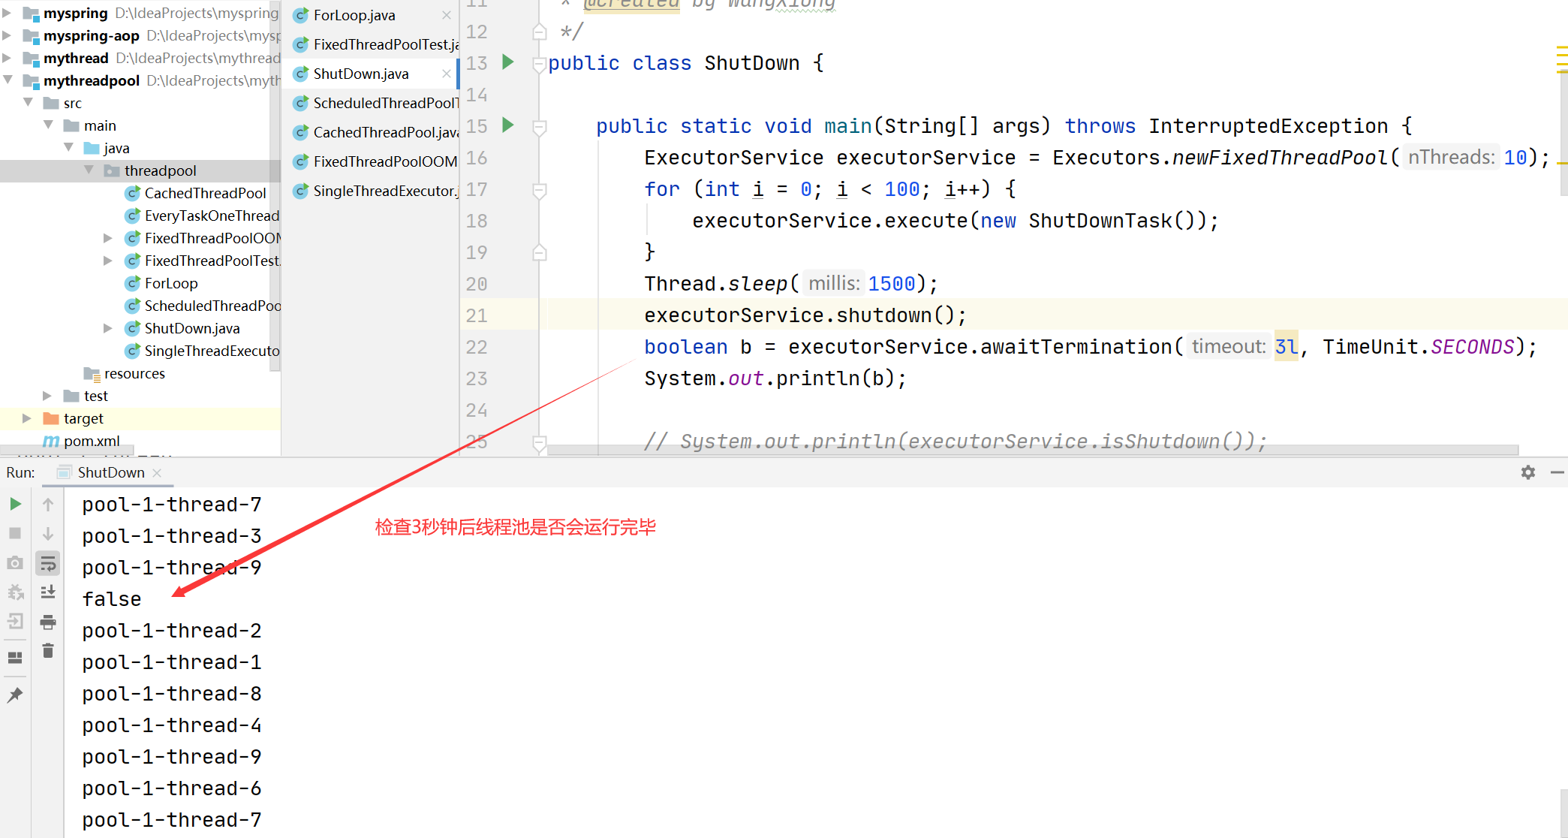Click run gutter arrow beside main method
Viewport: 1568px width, 838px height.
(508, 125)
